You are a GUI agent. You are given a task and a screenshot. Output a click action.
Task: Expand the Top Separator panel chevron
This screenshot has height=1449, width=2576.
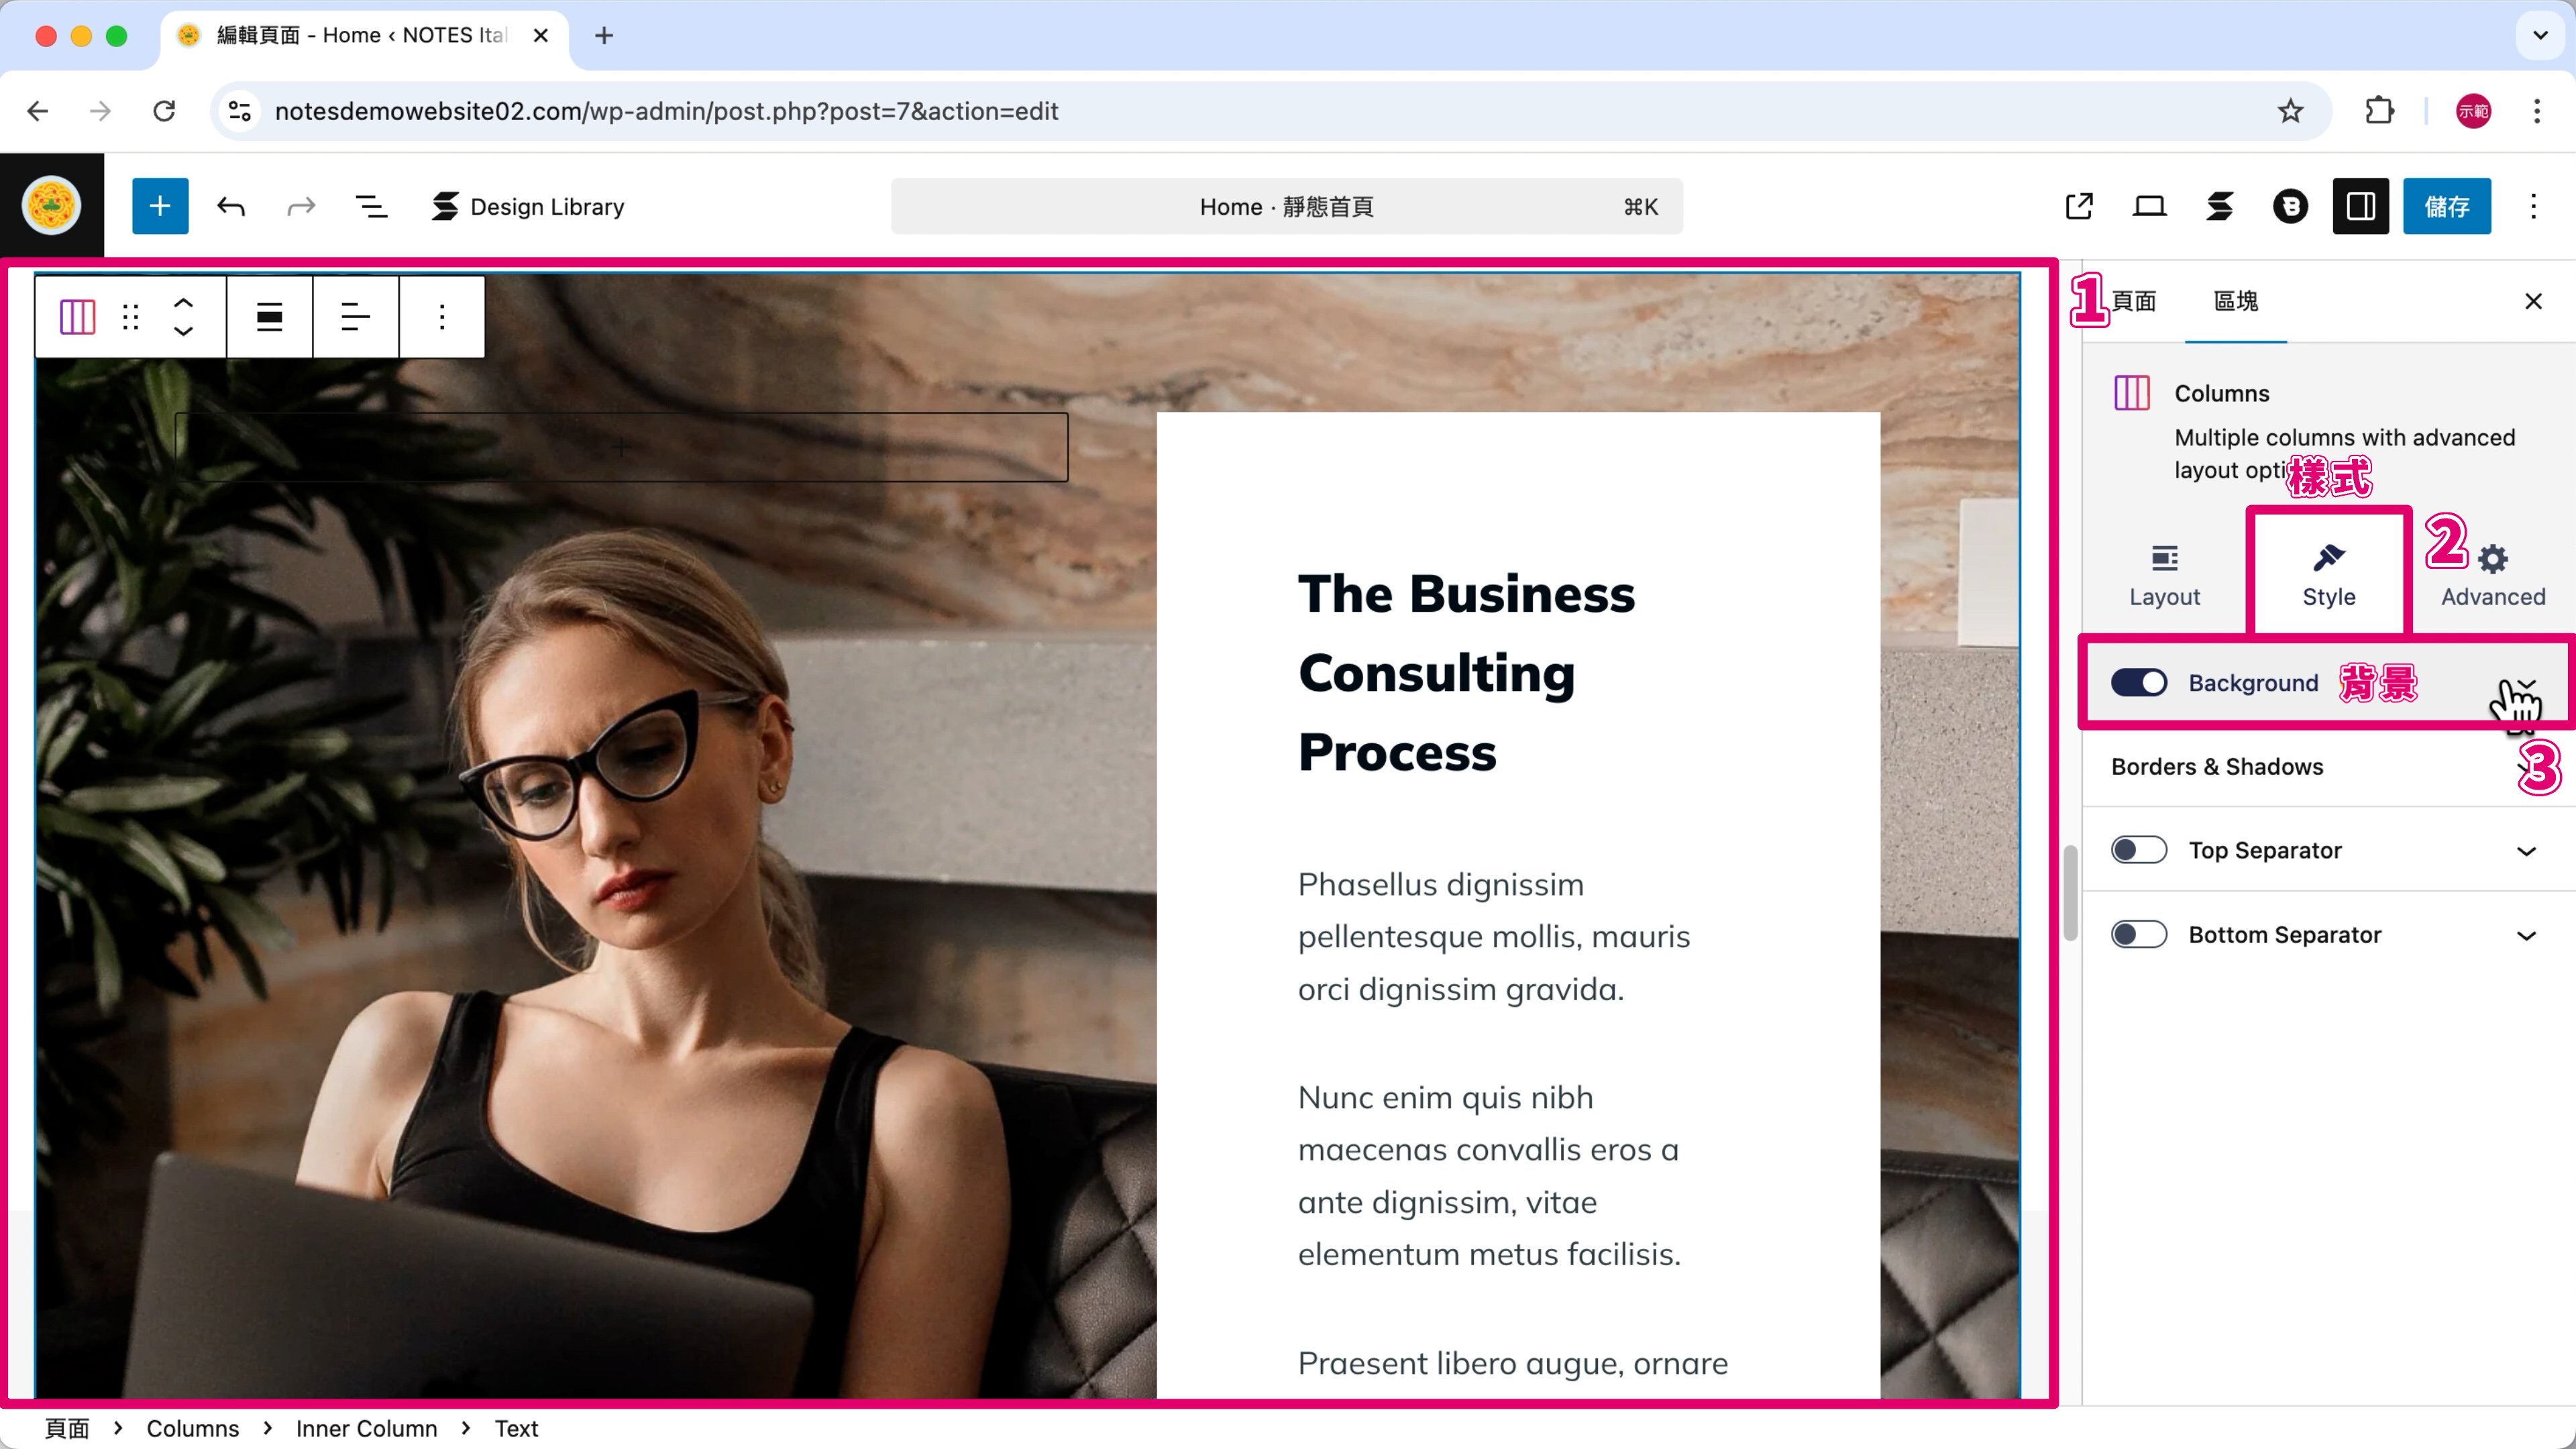[x=2526, y=851]
